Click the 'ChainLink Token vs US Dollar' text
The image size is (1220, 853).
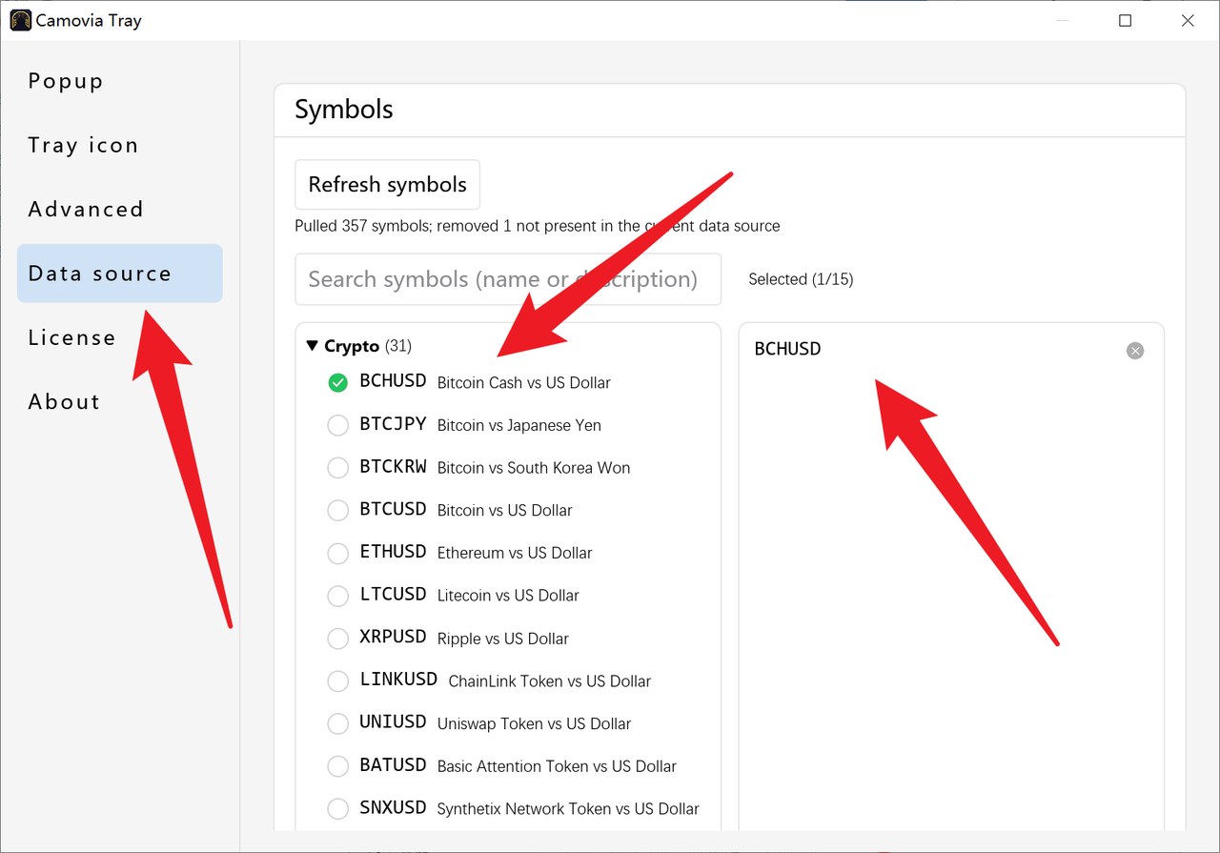(x=550, y=681)
